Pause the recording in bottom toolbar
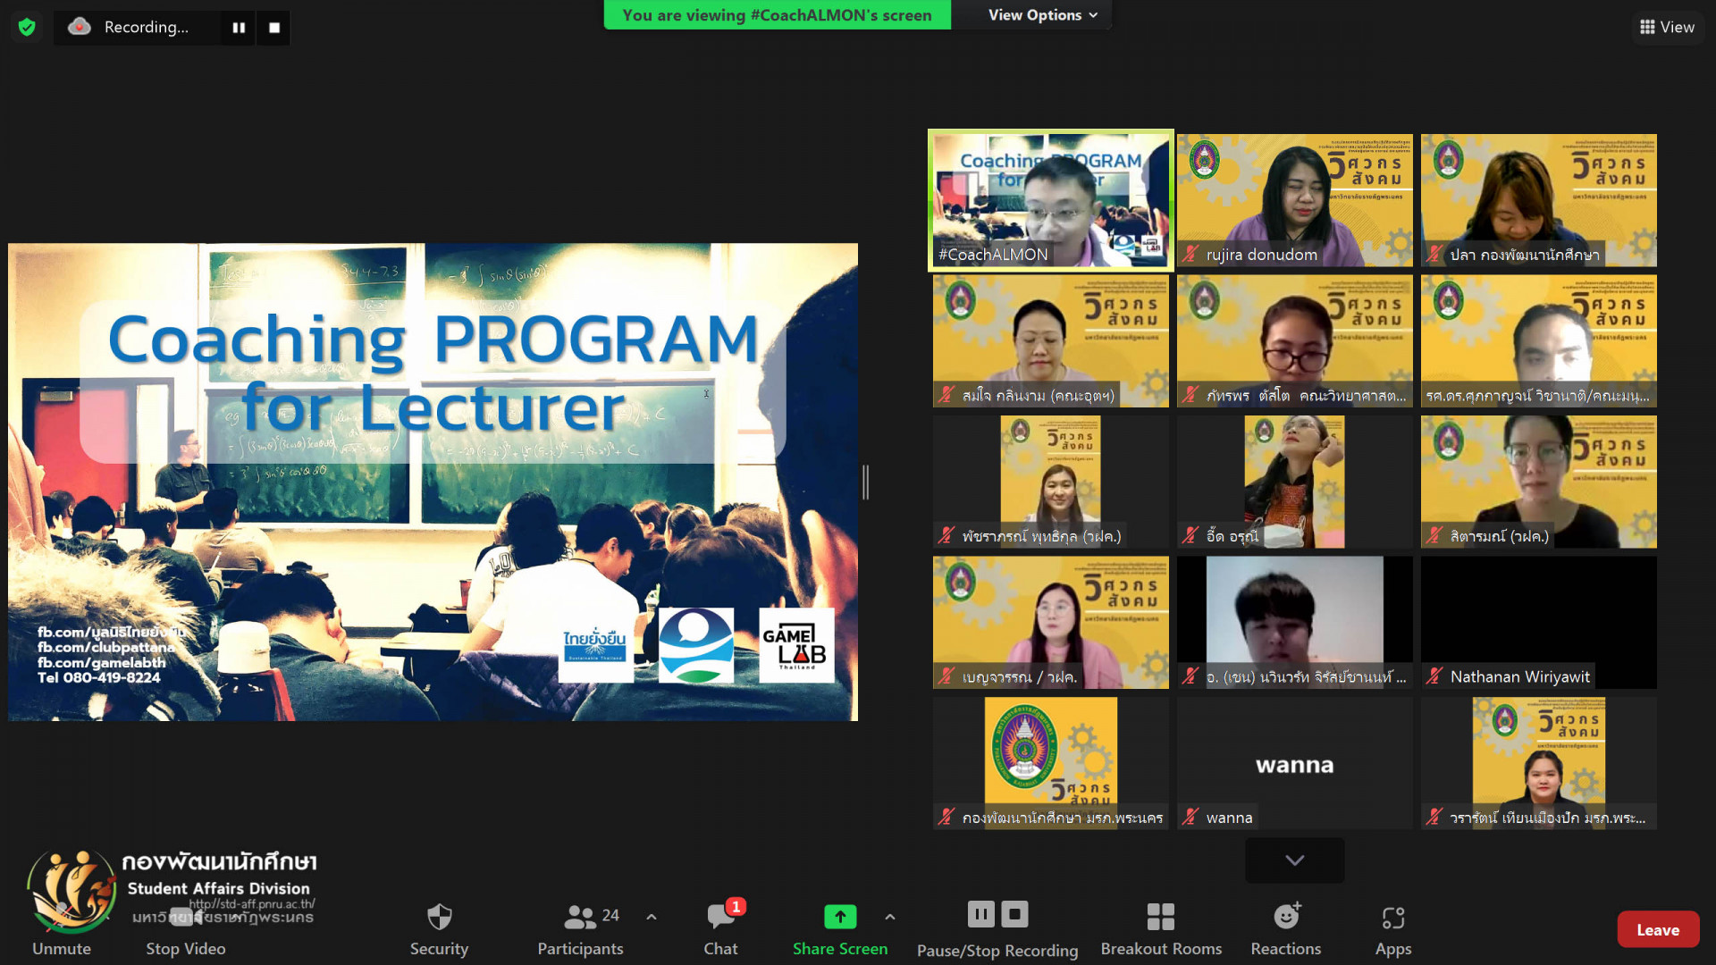The image size is (1716, 965). tap(980, 914)
